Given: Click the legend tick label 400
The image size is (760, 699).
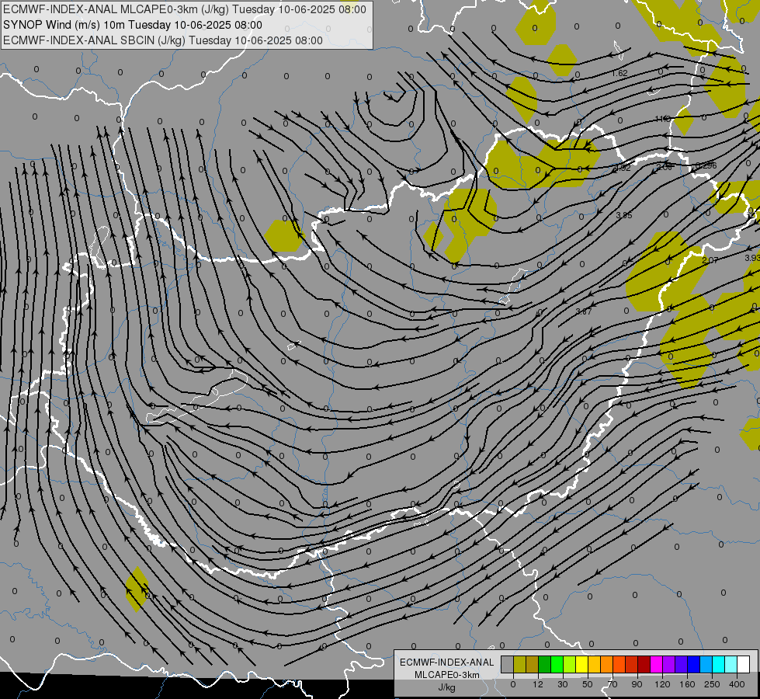Looking at the screenshot, I should click(737, 684).
